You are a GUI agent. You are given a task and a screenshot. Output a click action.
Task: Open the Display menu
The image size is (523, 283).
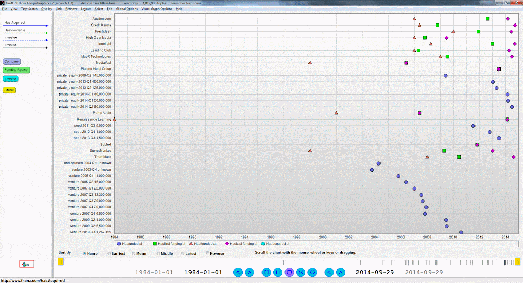point(46,9)
